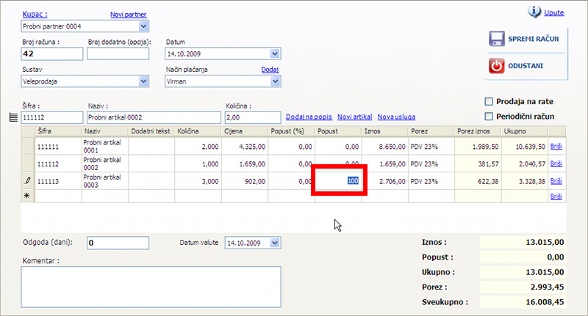The image size is (588, 316).
Task: Click the Nova usluga link
Action: click(395, 117)
